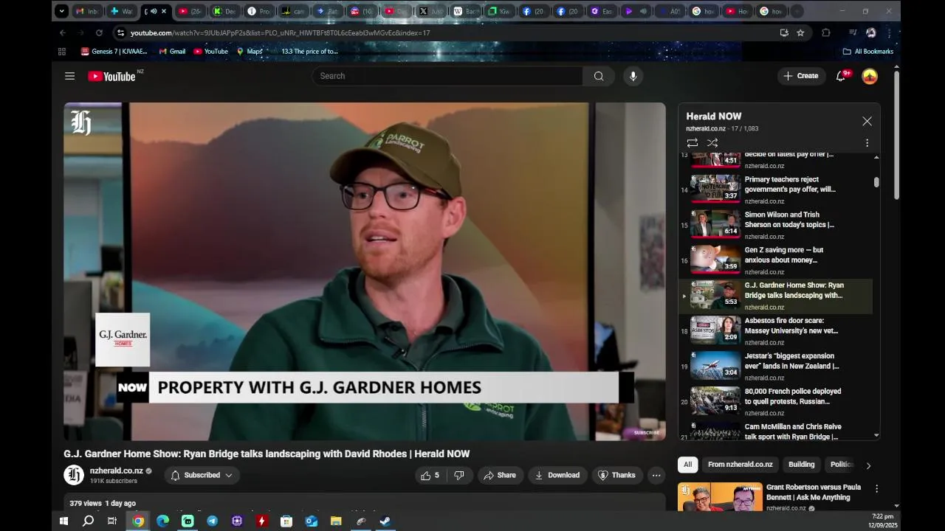Open Chrome extensions puzzle icon
The height and width of the screenshot is (531, 945).
click(826, 32)
